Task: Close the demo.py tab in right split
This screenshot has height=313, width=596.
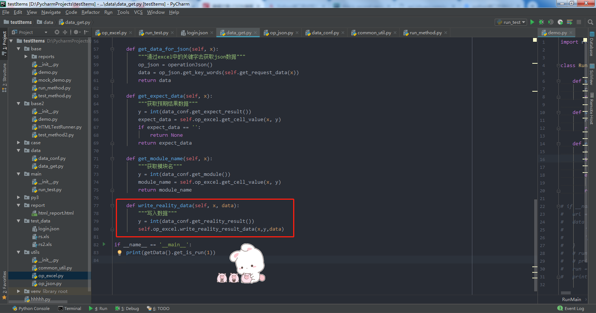Action: (571, 33)
